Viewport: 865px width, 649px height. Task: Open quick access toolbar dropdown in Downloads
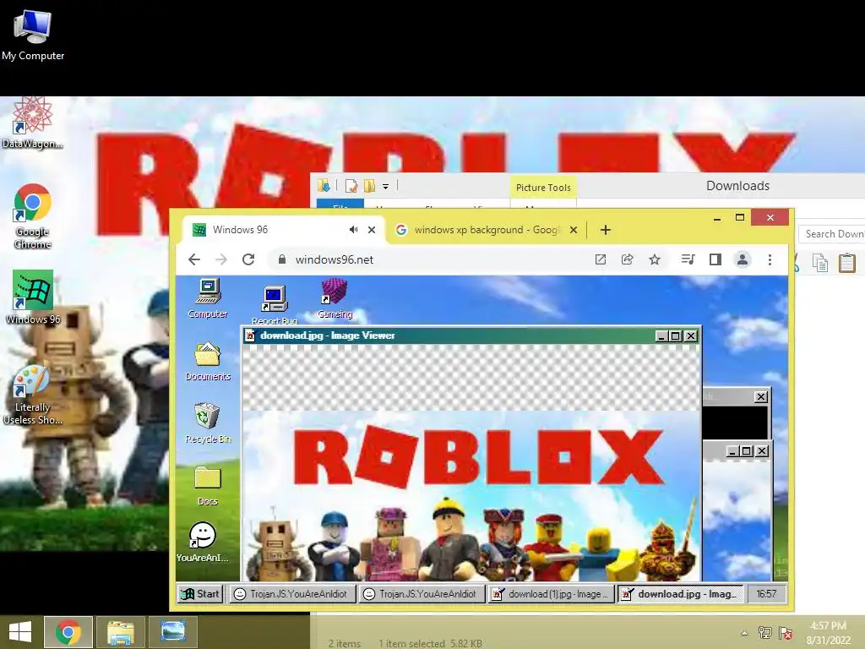pyautogui.click(x=385, y=187)
